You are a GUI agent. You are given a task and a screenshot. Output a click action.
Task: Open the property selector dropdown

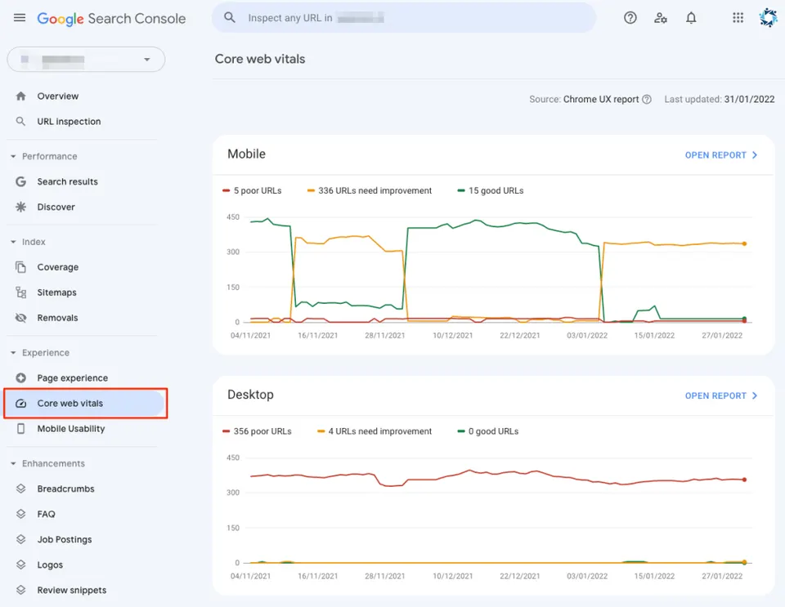86,60
